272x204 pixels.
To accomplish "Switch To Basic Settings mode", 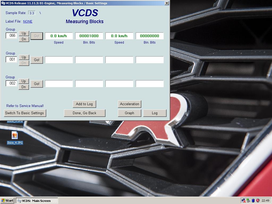I will click(24, 113).
